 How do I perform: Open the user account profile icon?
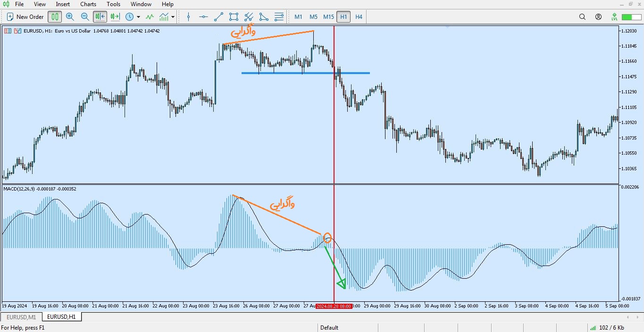[x=598, y=17]
